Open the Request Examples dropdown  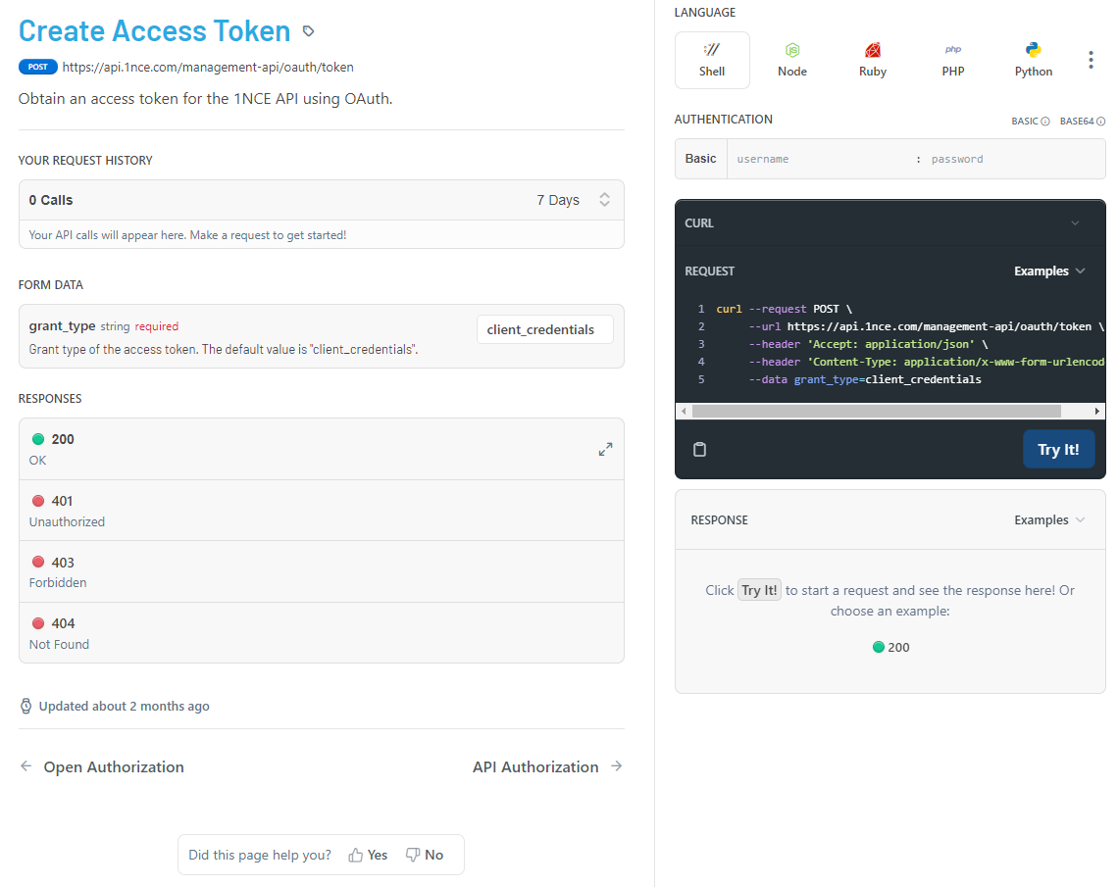coord(1049,271)
